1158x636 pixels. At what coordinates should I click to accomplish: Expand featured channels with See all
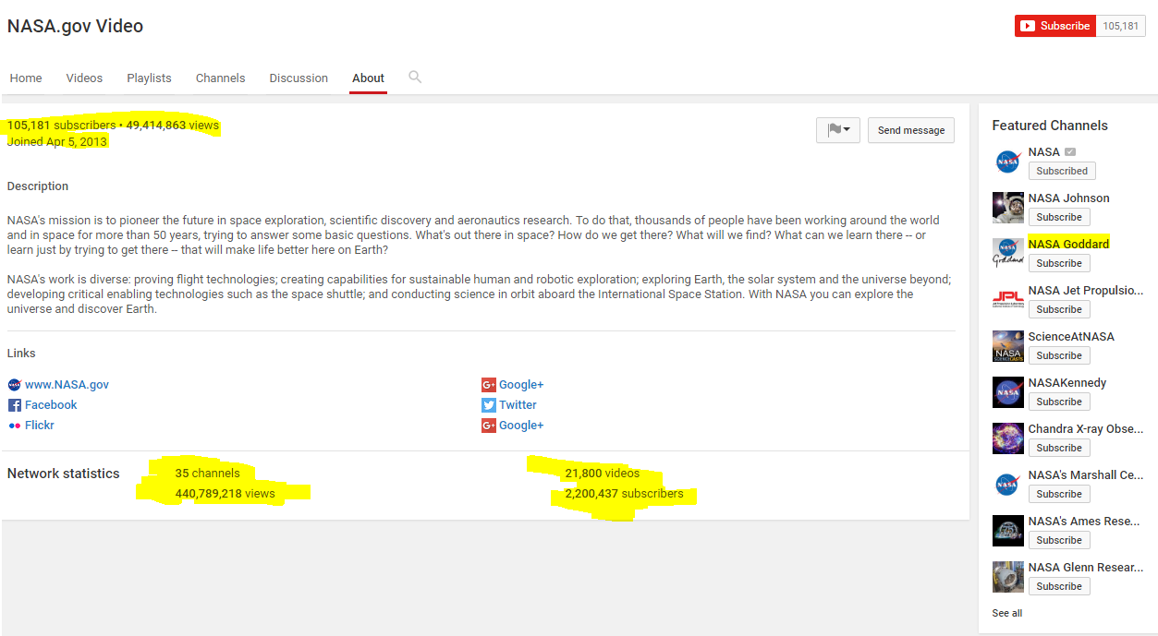pyautogui.click(x=1007, y=613)
